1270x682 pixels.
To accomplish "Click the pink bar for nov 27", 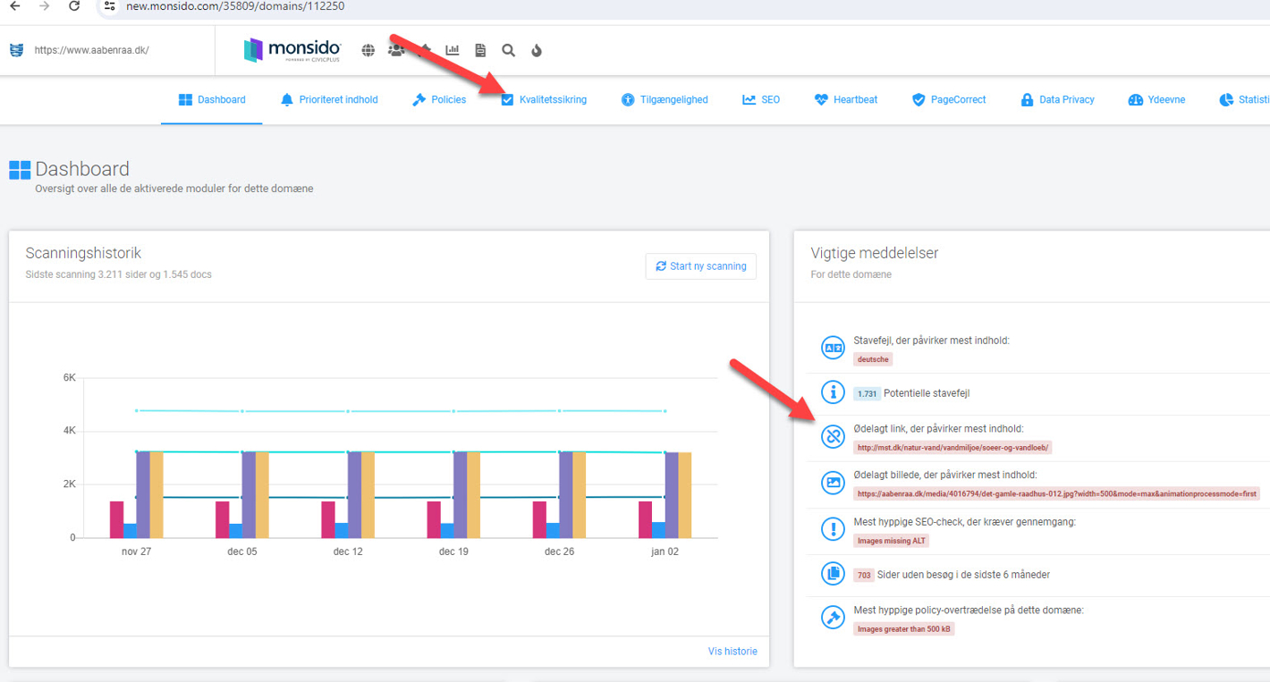I will 116,519.
